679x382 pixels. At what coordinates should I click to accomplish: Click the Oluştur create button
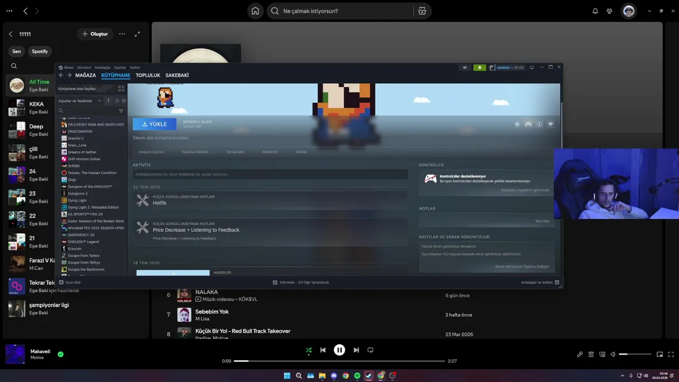pyautogui.click(x=95, y=34)
